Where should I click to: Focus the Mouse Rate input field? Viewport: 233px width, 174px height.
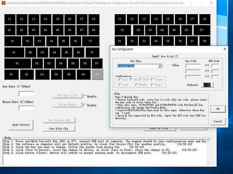click(26, 108)
